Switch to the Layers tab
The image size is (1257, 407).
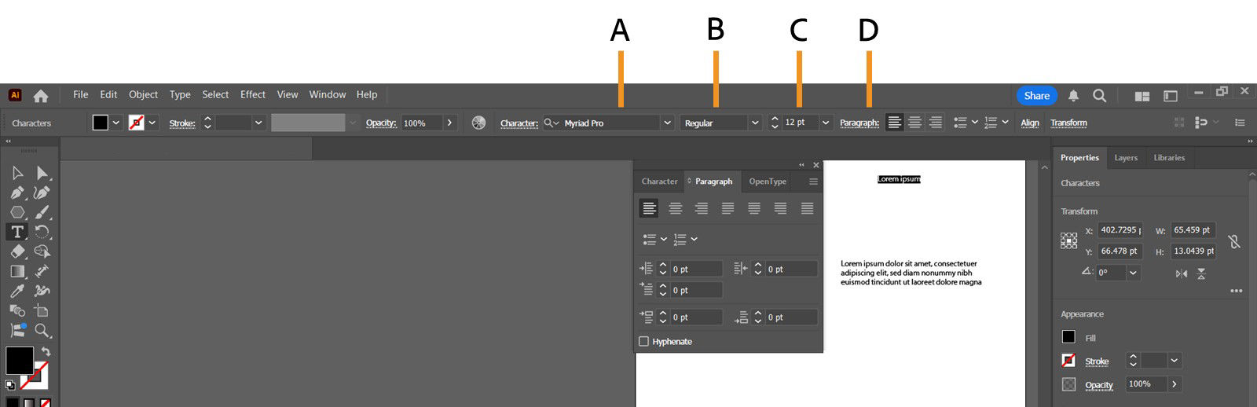[x=1126, y=158]
